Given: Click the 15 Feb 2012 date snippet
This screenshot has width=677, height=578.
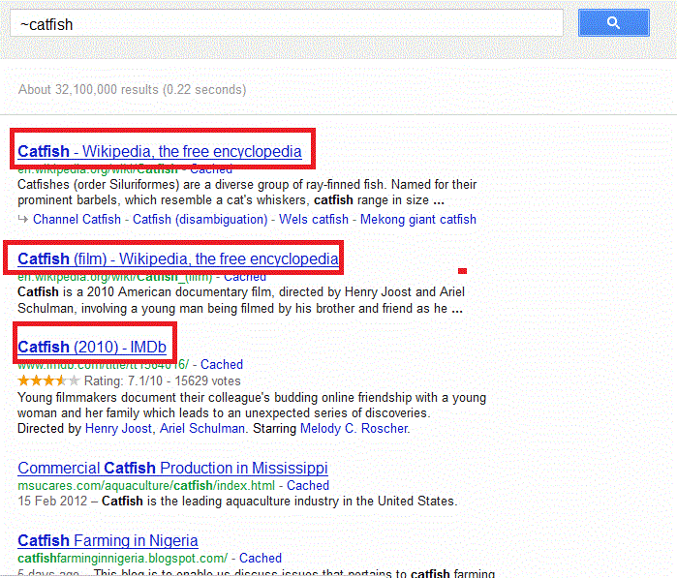Looking at the screenshot, I should tap(52, 501).
